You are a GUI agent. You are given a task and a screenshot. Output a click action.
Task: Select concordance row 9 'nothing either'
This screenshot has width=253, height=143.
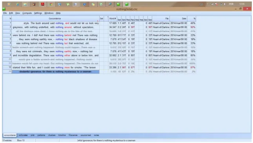pyautogui.click(x=56, y=56)
